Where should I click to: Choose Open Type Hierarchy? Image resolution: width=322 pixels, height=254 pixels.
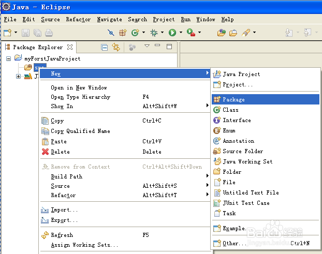tap(125, 97)
